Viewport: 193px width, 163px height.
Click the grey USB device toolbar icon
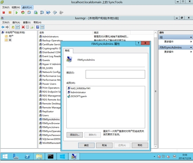[61, 12]
